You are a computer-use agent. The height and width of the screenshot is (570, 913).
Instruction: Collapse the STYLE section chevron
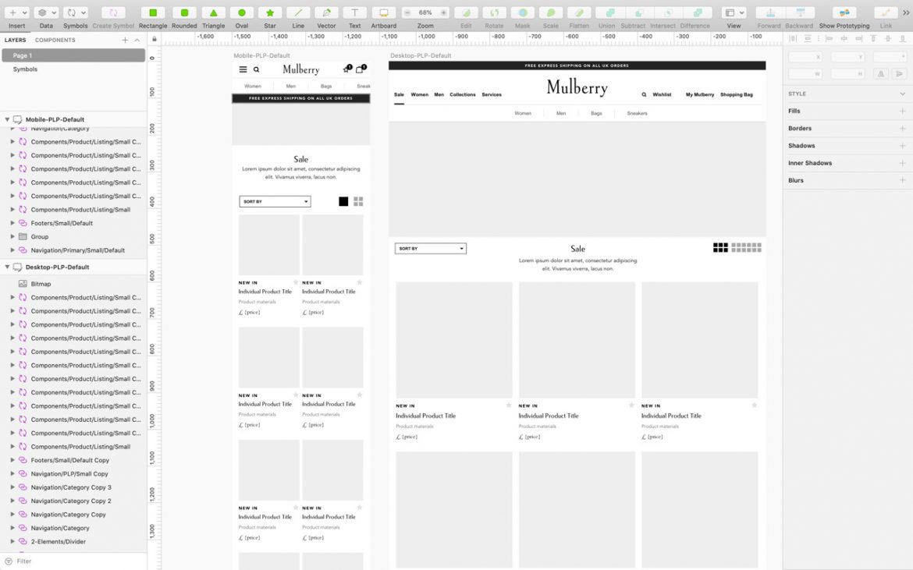[x=902, y=94]
